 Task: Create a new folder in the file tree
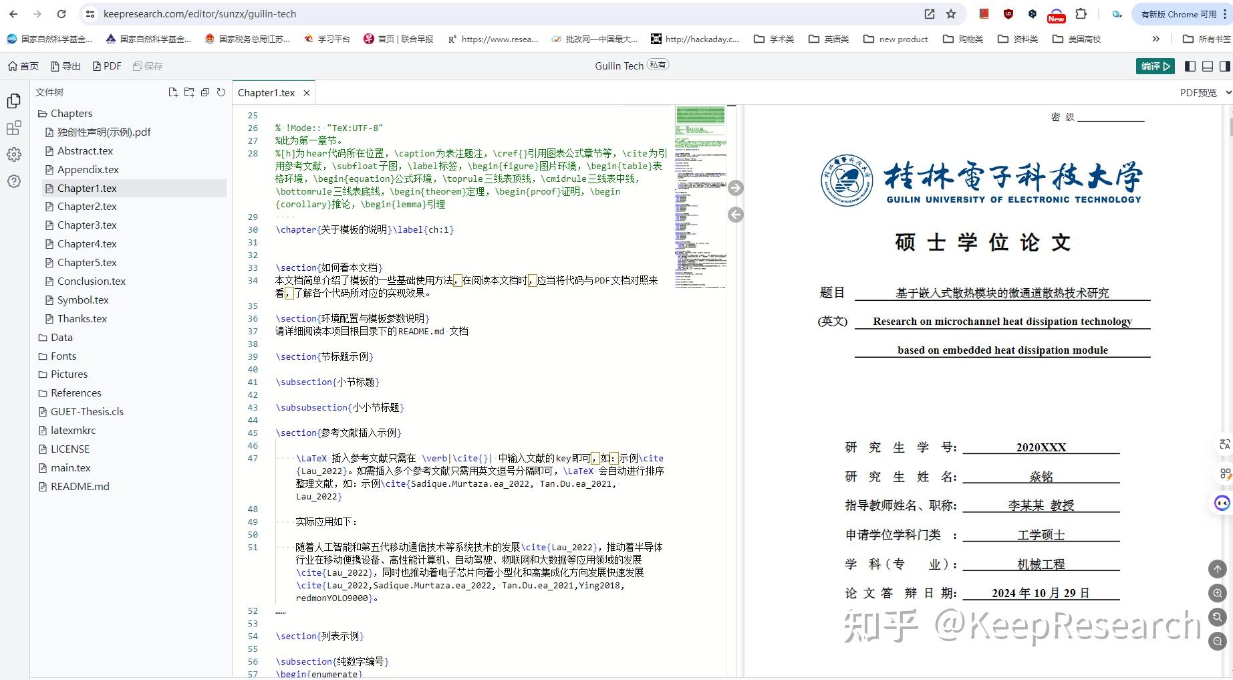(x=189, y=92)
